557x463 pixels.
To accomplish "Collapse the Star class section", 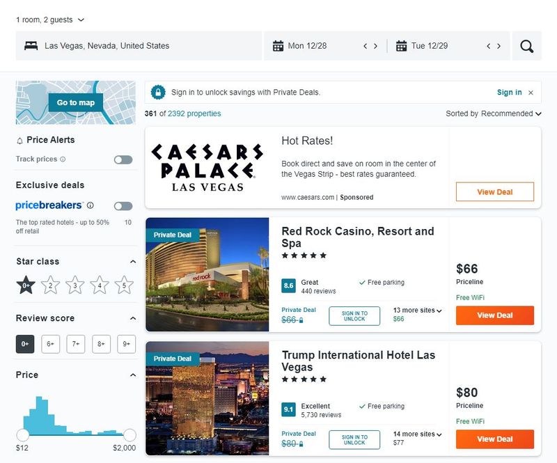I will click(x=133, y=262).
